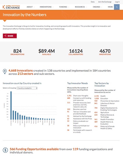
Task: Click the funding dollar sign icon
Action: click(5, 150)
